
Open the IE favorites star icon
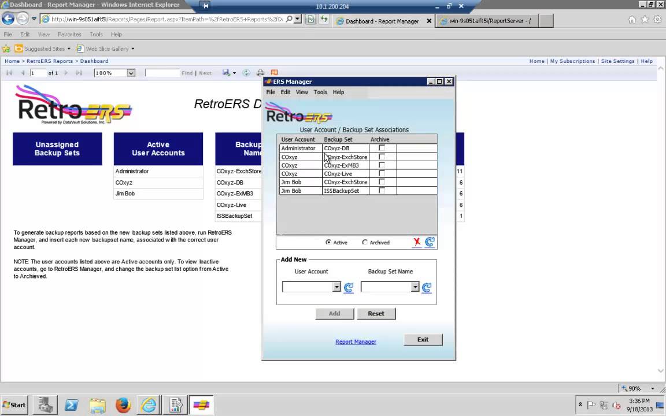pyautogui.click(x=645, y=20)
